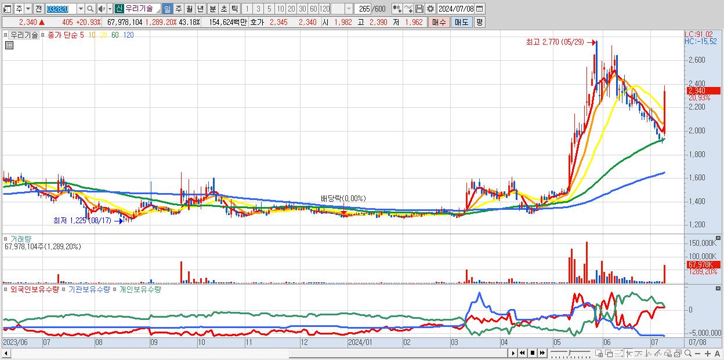
Task: Click the investor holdings panel drag handle
Action: coord(6,289)
